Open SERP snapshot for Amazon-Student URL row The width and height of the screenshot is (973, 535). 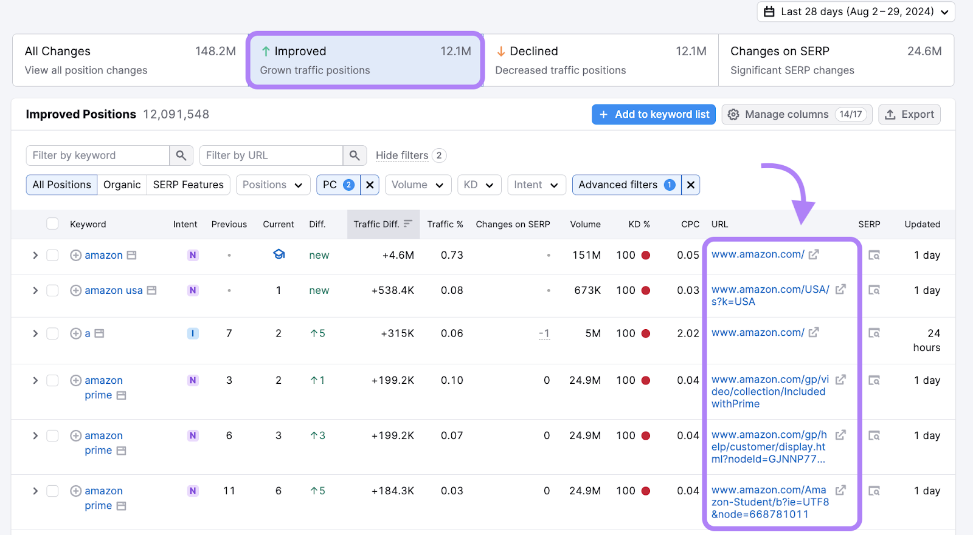pos(874,491)
